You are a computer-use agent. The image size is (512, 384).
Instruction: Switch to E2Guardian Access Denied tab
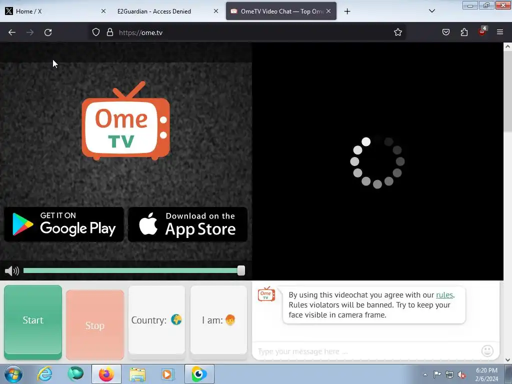167,11
